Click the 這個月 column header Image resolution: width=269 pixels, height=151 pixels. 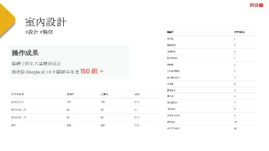click(x=70, y=94)
